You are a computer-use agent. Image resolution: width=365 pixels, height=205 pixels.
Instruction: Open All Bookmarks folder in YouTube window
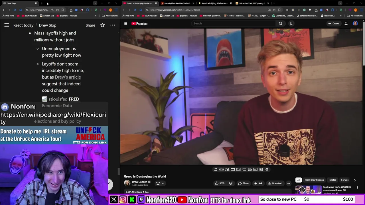pyautogui.click(x=355, y=16)
